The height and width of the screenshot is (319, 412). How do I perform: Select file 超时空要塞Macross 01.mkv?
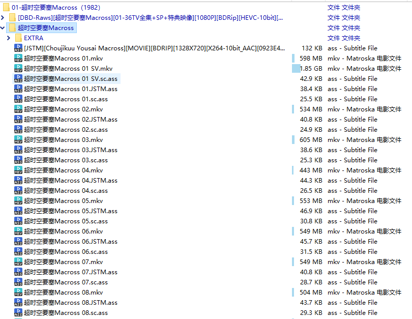(63, 59)
